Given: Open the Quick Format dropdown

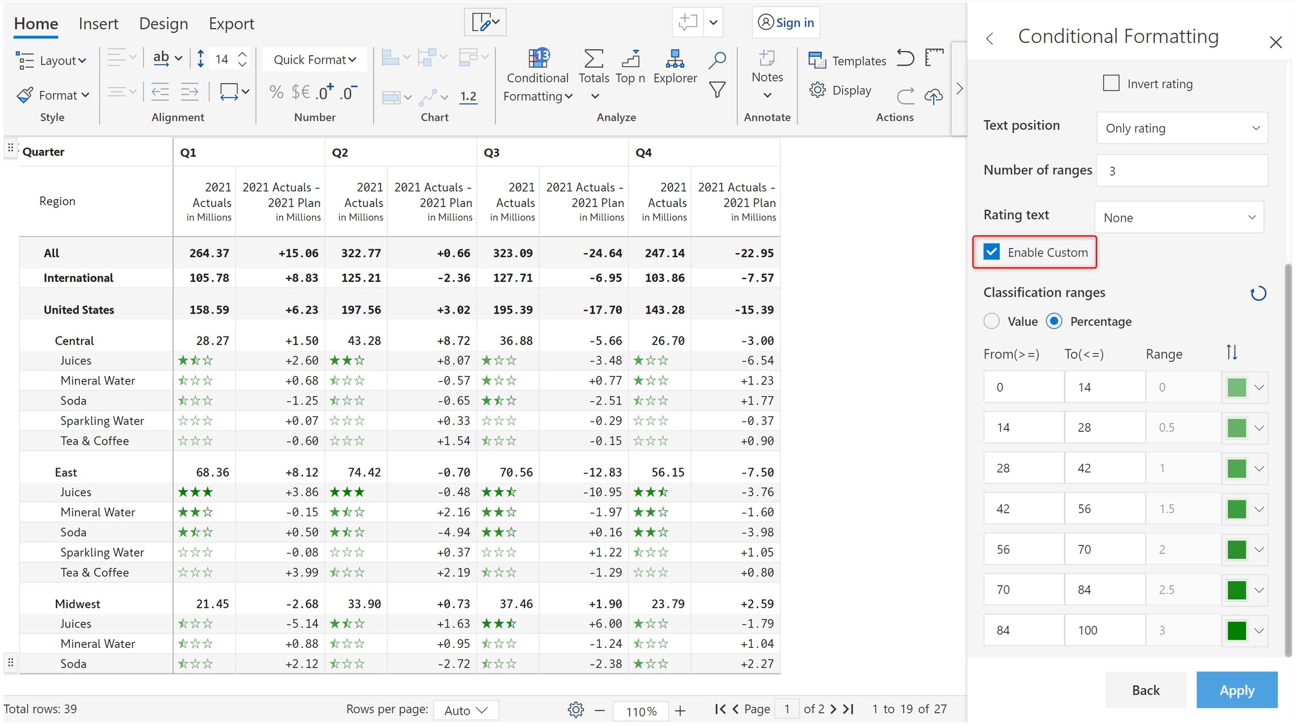Looking at the screenshot, I should click(314, 60).
